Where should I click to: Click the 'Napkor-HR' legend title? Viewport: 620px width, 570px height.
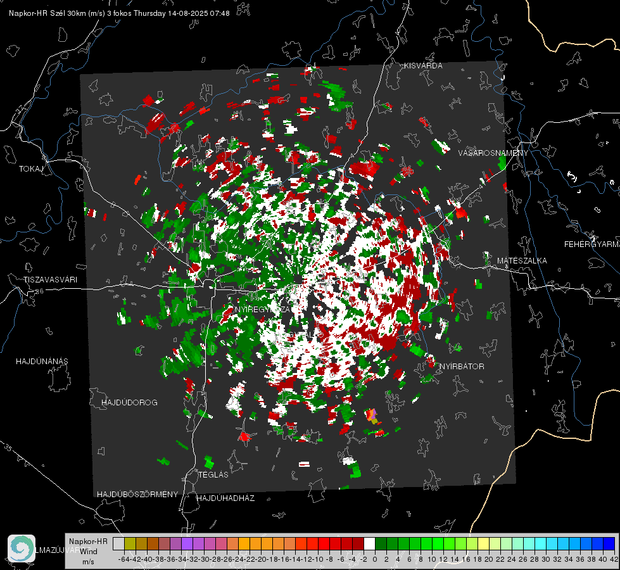click(88, 541)
